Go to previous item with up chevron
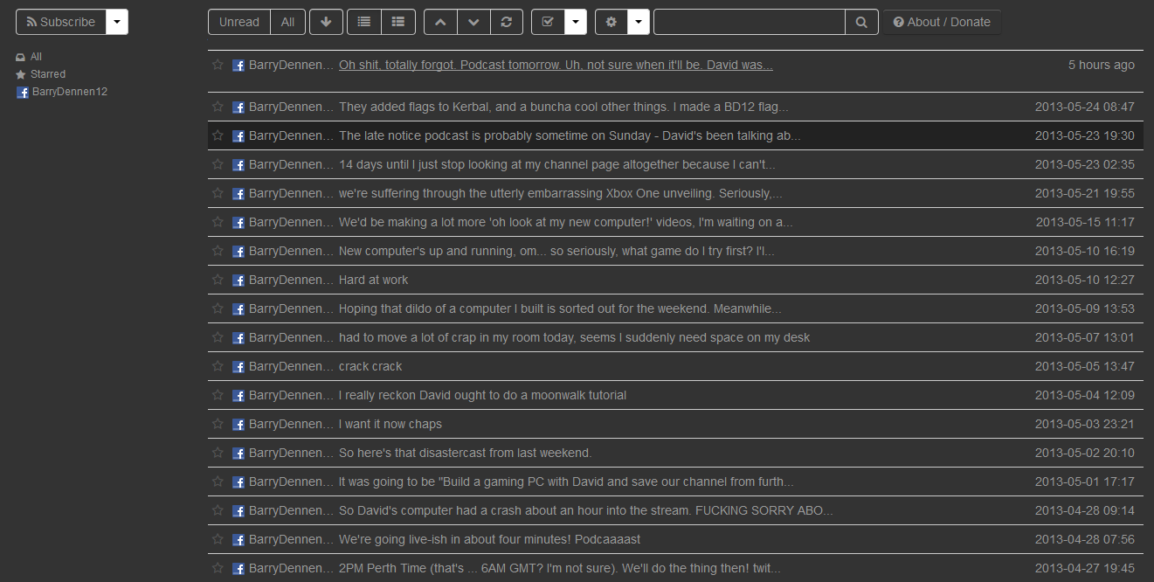The width and height of the screenshot is (1154, 582). click(440, 22)
